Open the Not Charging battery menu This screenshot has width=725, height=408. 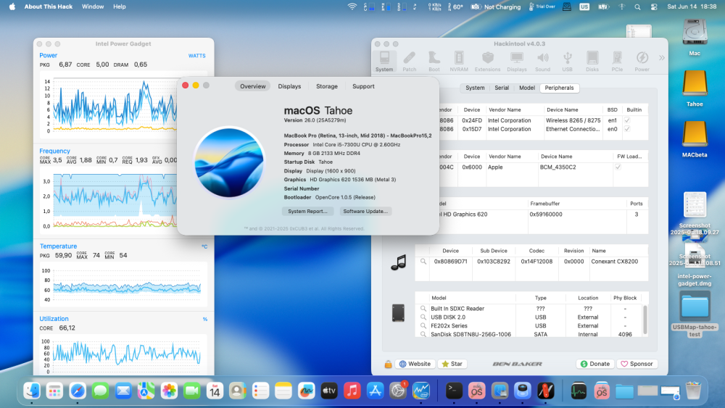point(496,7)
